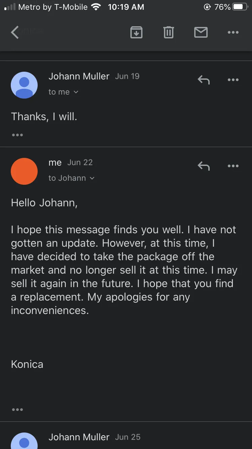Tap Johann Muller's blue avatar on Jun 19
The width and height of the screenshot is (252, 449).
(24, 85)
